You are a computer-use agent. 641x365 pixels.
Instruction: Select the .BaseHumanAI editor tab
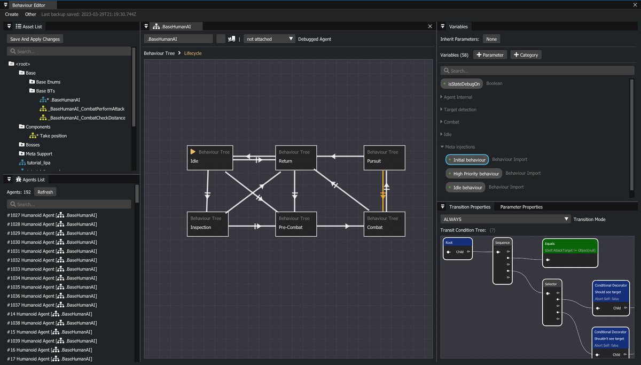point(176,26)
